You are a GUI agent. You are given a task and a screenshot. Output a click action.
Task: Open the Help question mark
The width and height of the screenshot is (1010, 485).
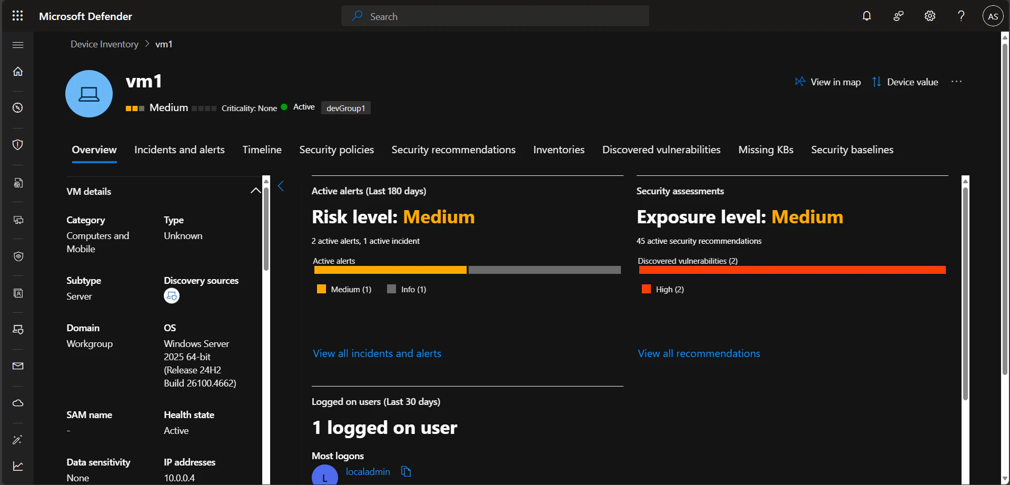tap(962, 16)
